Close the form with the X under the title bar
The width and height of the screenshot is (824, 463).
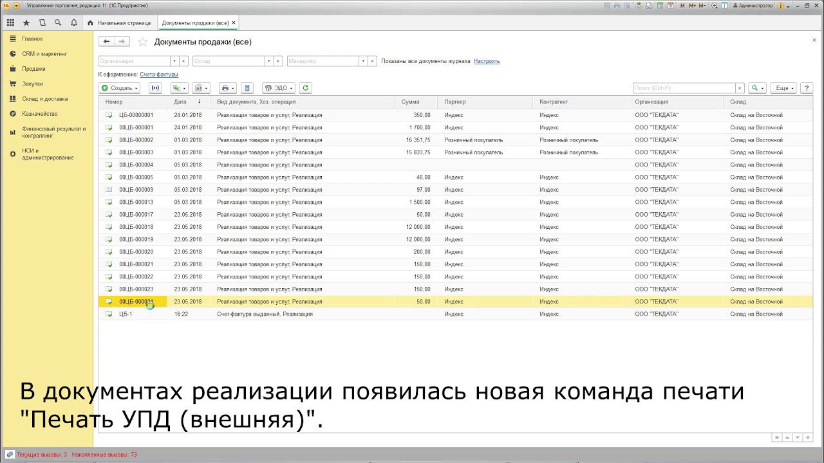tap(814, 40)
